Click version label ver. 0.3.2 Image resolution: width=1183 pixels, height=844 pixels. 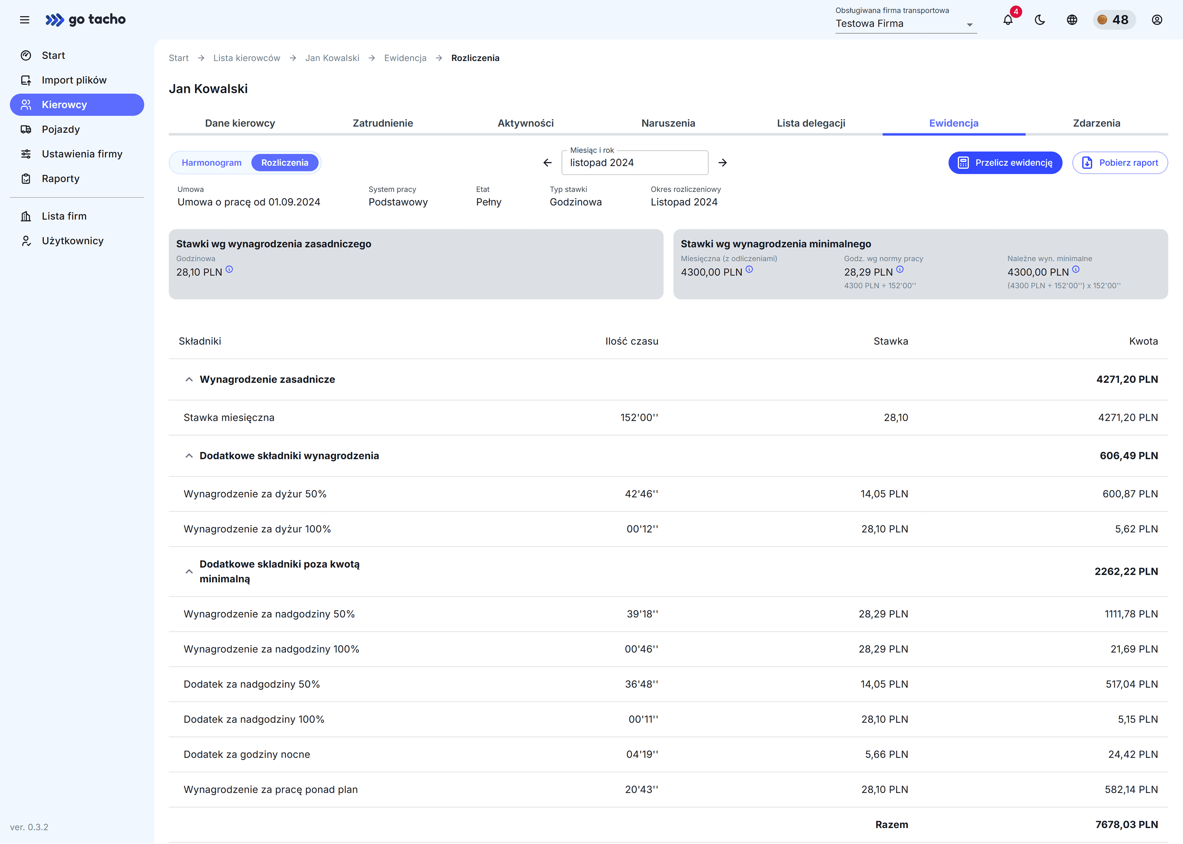[x=29, y=827]
